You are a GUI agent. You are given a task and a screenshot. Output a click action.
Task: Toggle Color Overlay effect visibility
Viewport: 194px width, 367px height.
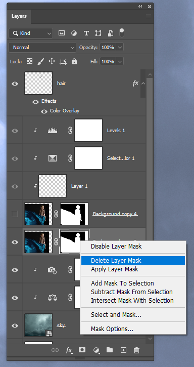click(x=44, y=111)
